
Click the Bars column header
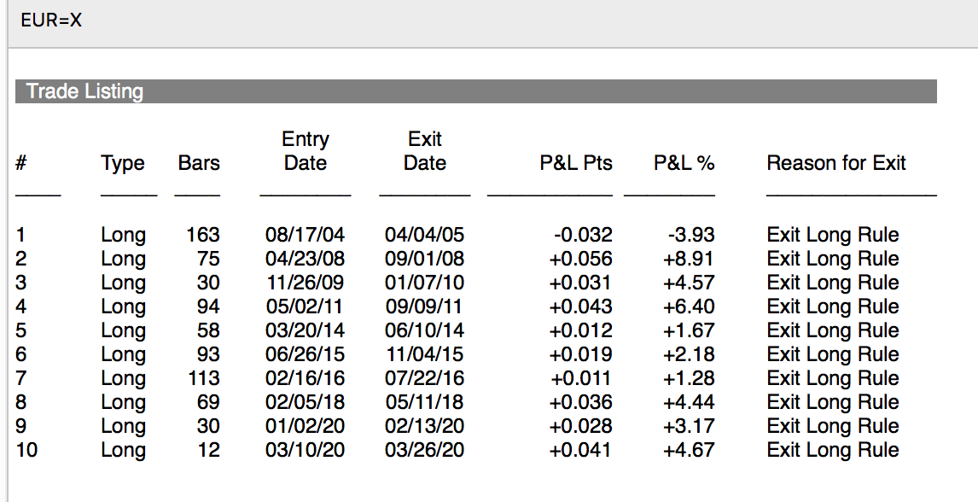[x=198, y=163]
